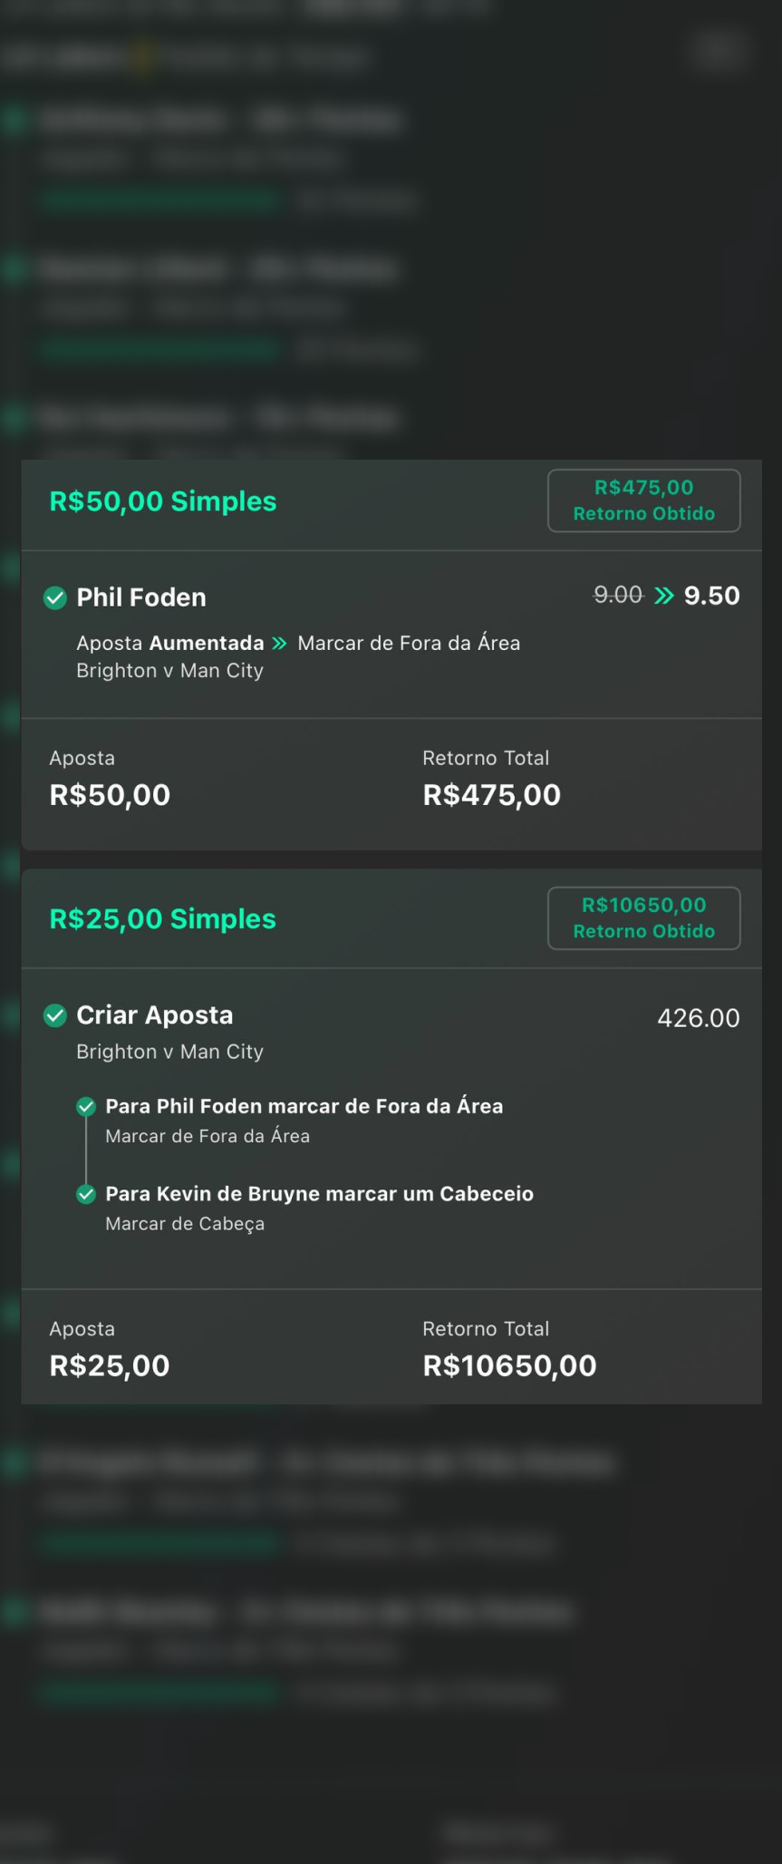
Task: Tap the R$475,00 Retorno Obtido button
Action: [x=643, y=500]
